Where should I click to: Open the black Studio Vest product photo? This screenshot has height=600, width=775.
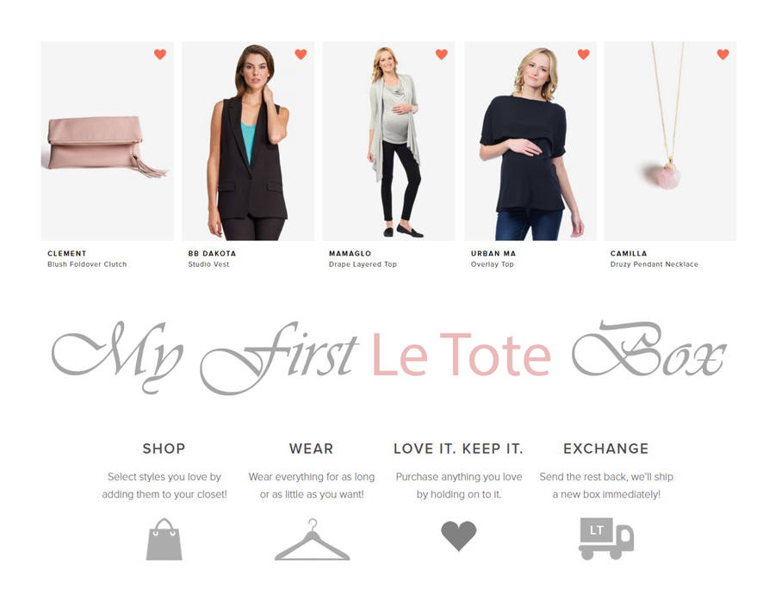(x=248, y=141)
